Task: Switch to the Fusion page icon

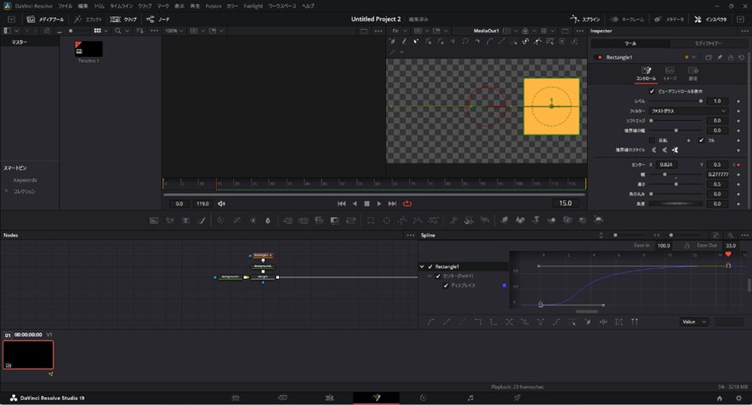Action: [375, 397]
